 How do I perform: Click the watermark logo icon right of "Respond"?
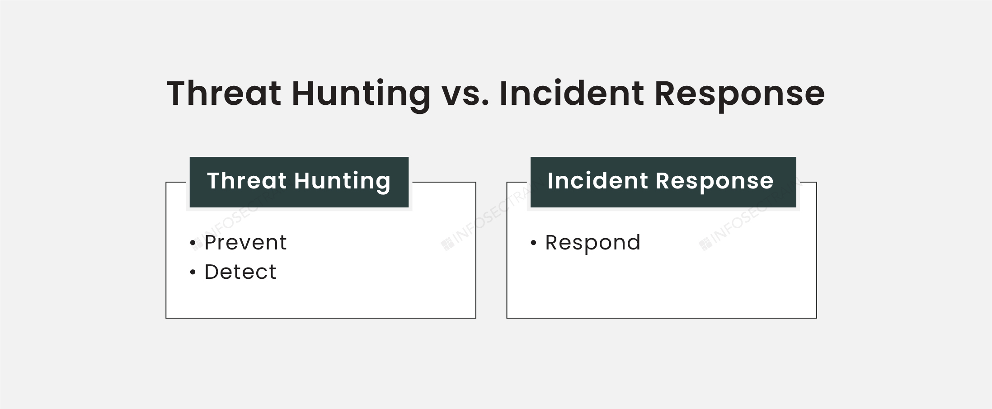(705, 244)
